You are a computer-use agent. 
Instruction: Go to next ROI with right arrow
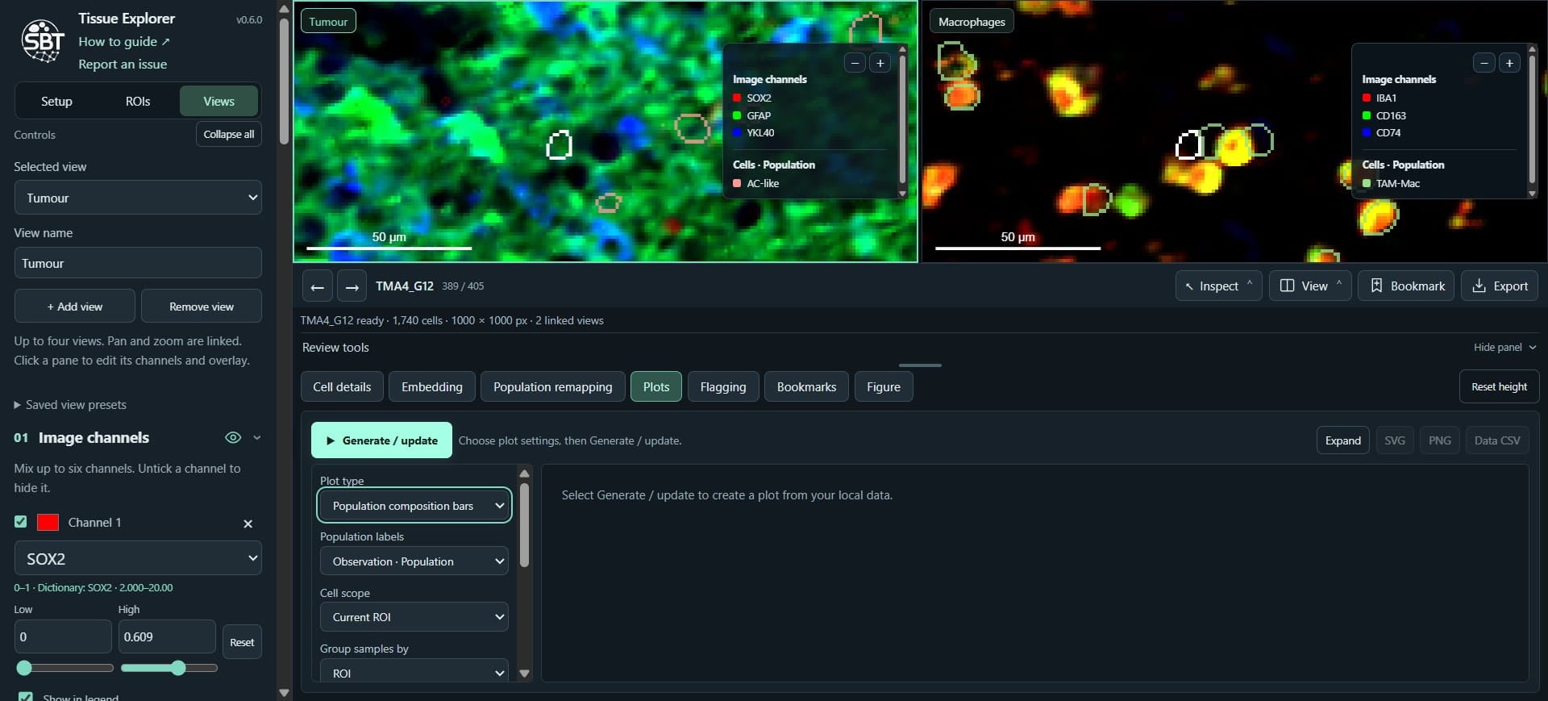[352, 286]
